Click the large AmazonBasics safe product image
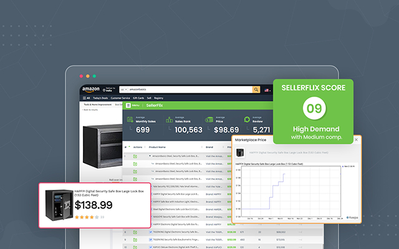Viewport: 399px width, 249px height. point(102,147)
